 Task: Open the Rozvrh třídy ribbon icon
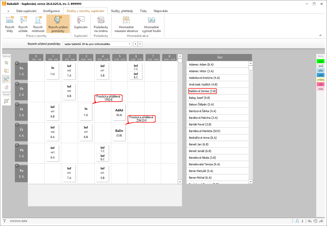(9, 24)
